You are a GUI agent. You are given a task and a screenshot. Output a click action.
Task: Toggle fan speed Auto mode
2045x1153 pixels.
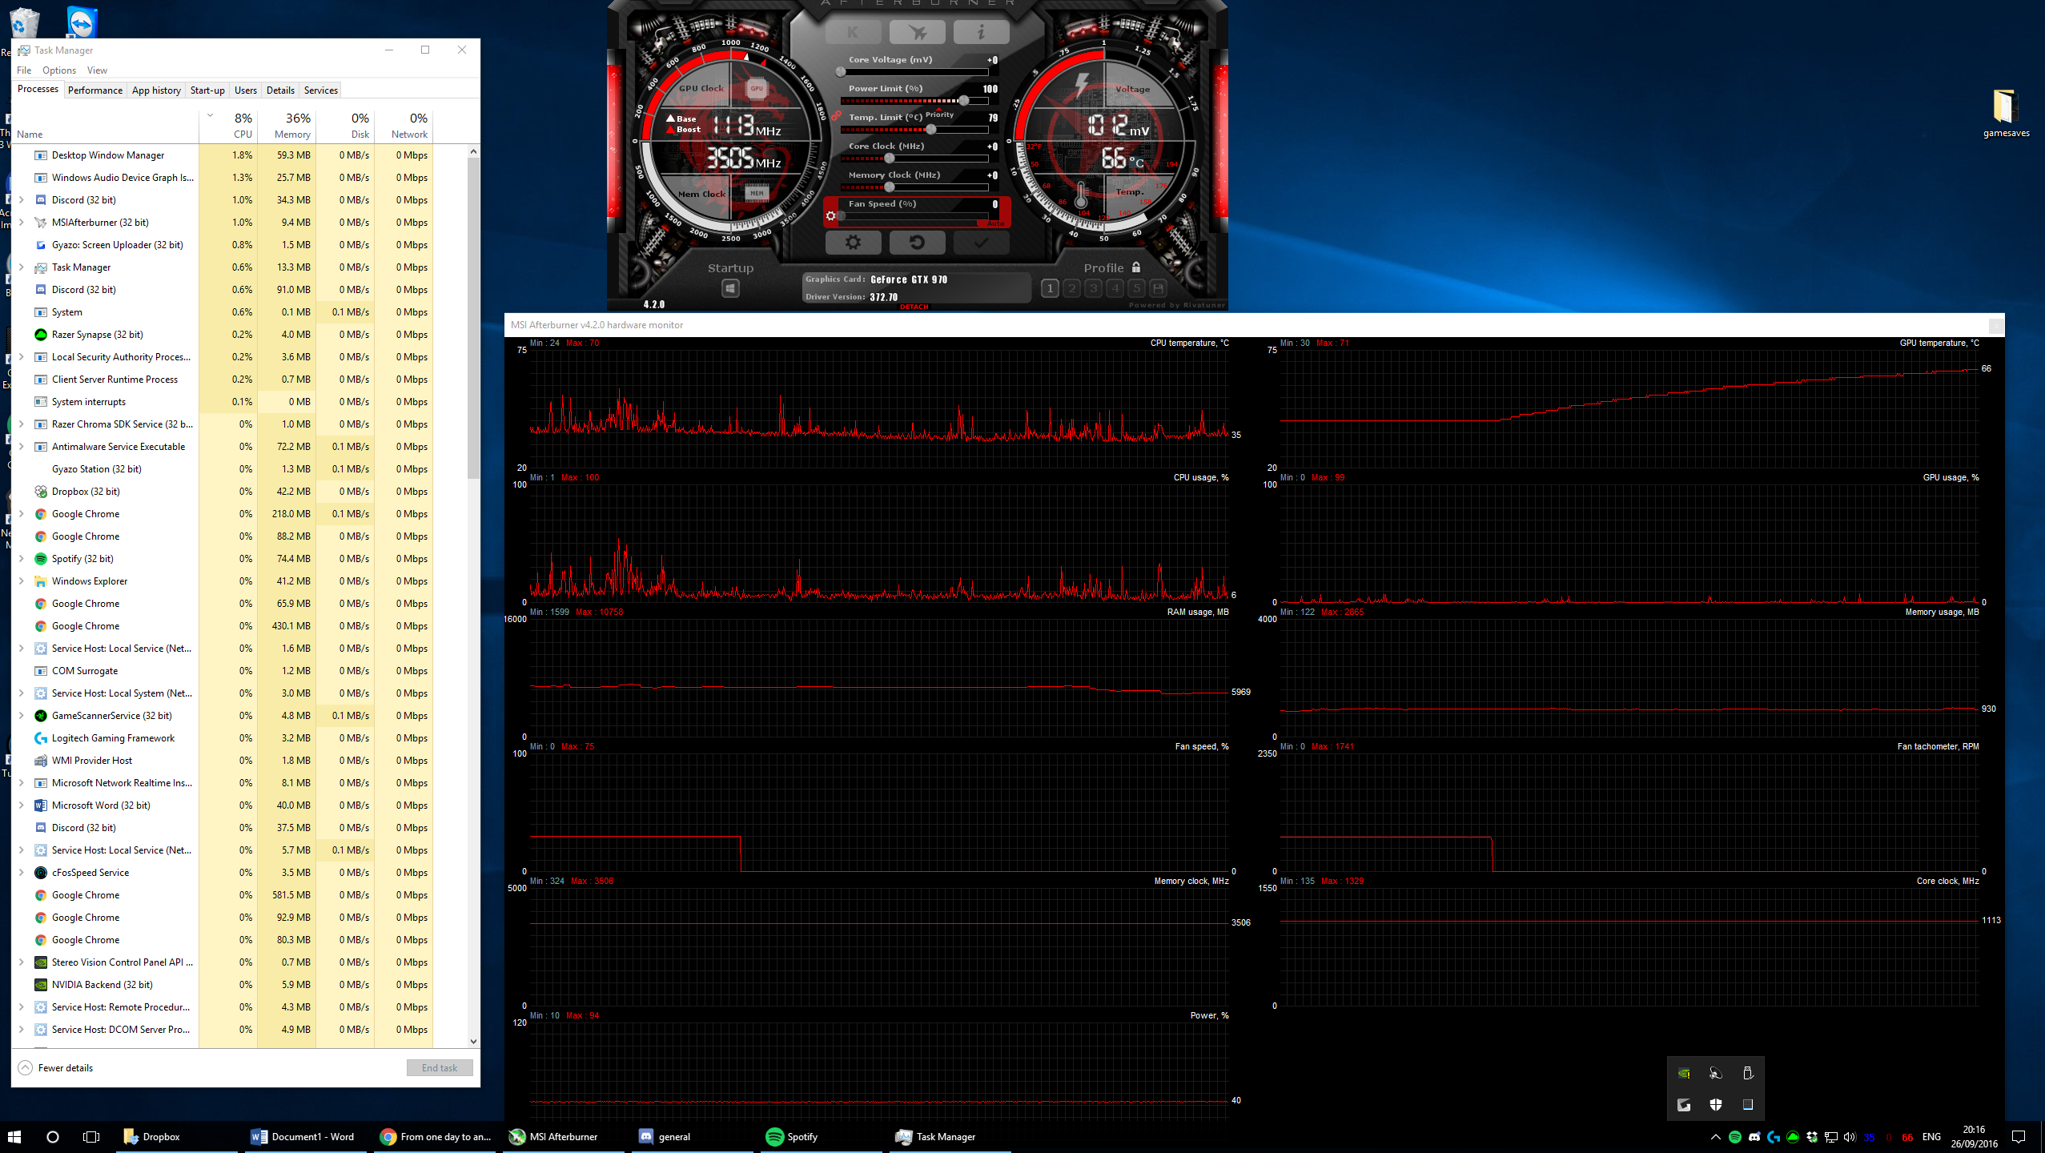coord(995,223)
